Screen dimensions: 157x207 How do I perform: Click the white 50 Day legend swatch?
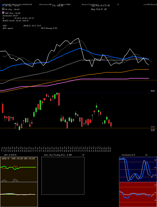(x=3, y=9)
